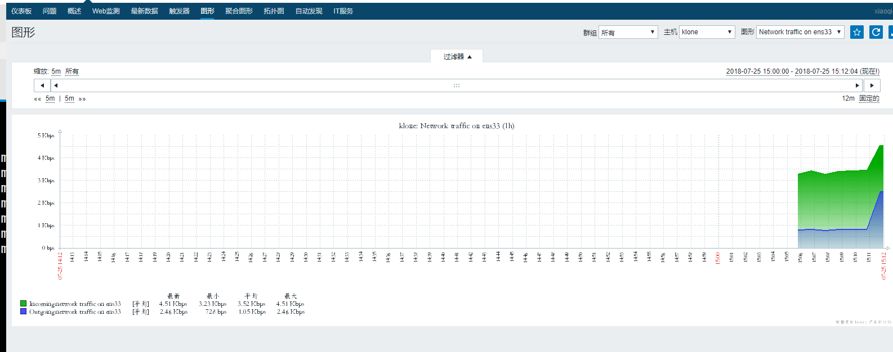This screenshot has height=352, width=893.
Task: Click the 3.52 Kbps average value
Action: (x=251, y=304)
